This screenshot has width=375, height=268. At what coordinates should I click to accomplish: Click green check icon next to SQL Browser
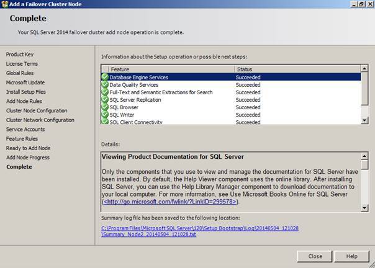tap(105, 107)
